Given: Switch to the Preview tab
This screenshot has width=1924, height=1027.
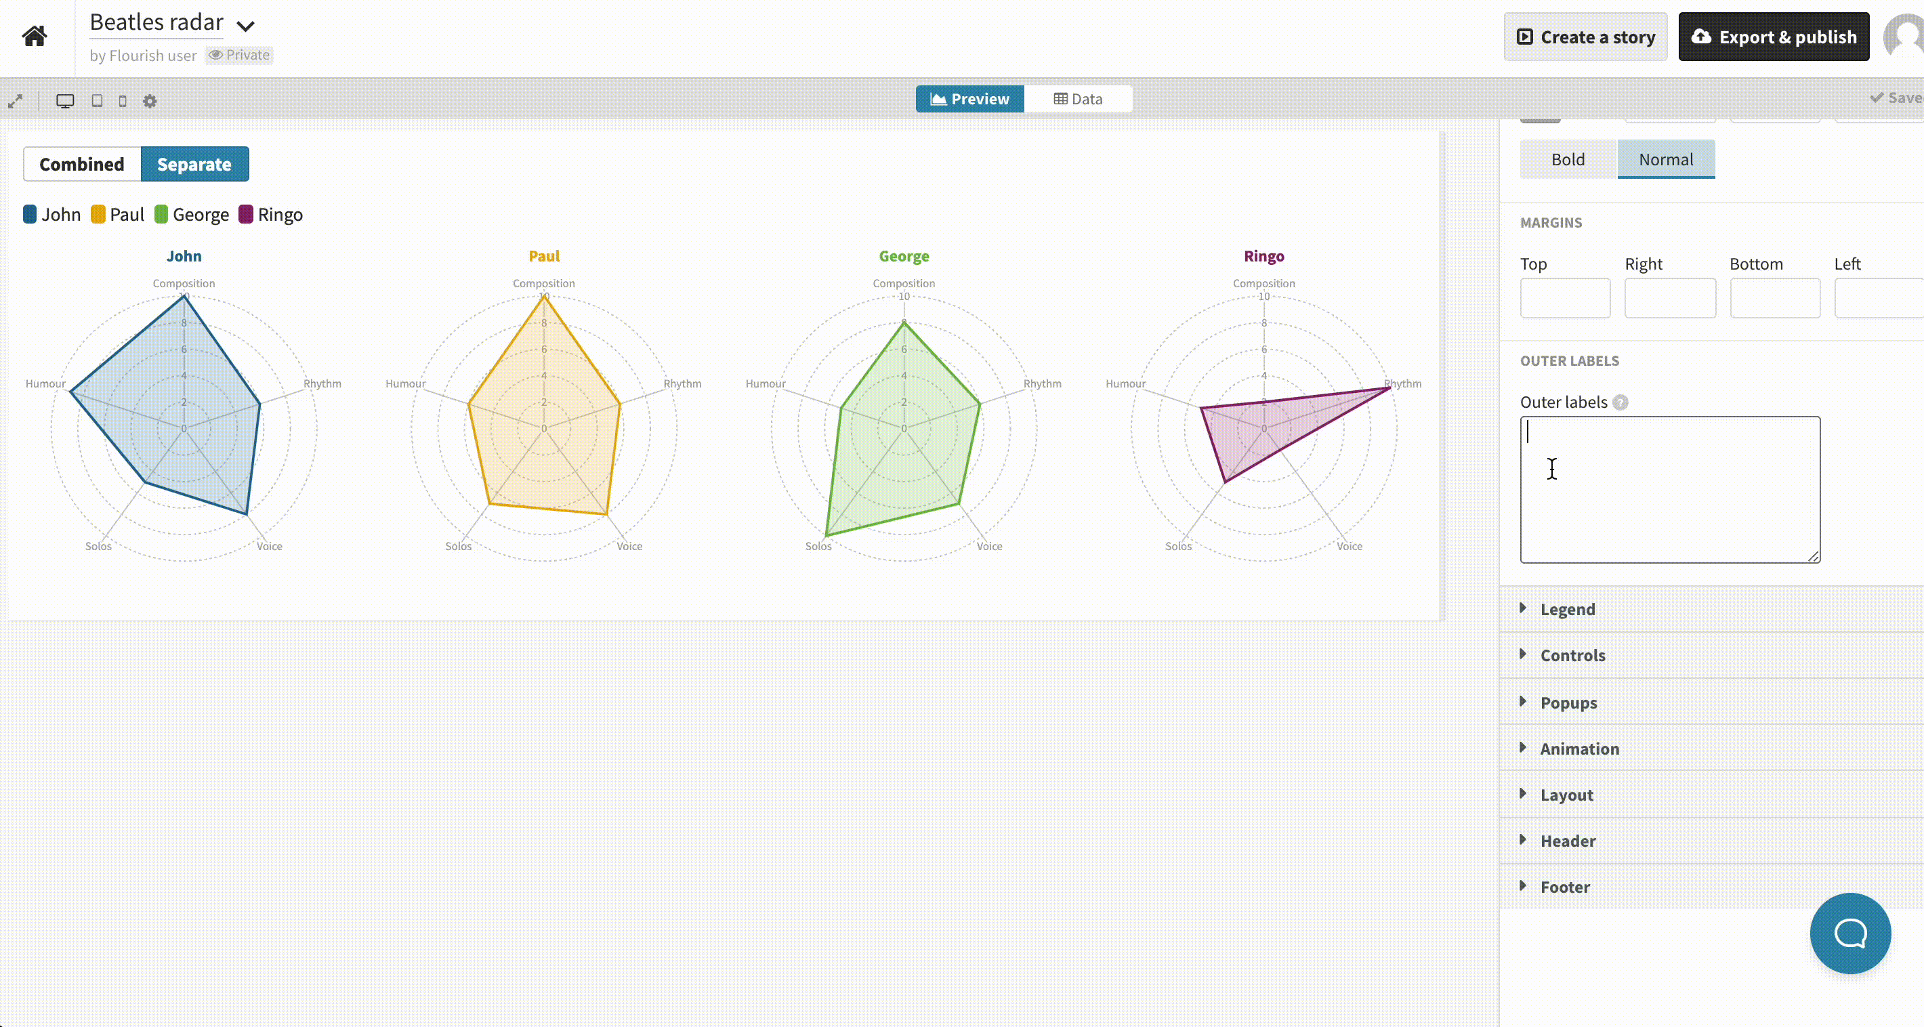Looking at the screenshot, I should (969, 99).
